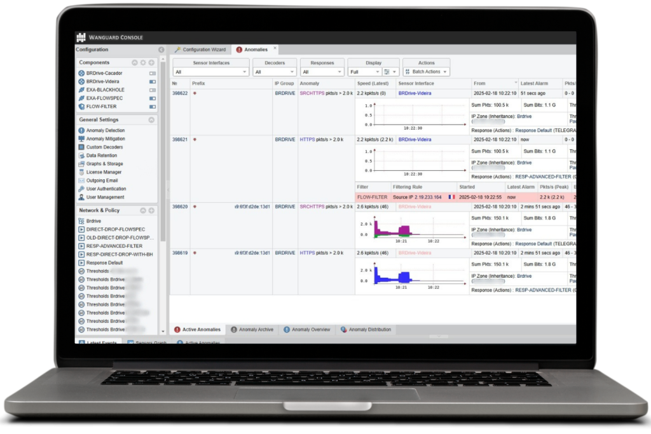Toggle the FLOW-FILTER enable switch
The width and height of the screenshot is (651, 434).
(153, 107)
